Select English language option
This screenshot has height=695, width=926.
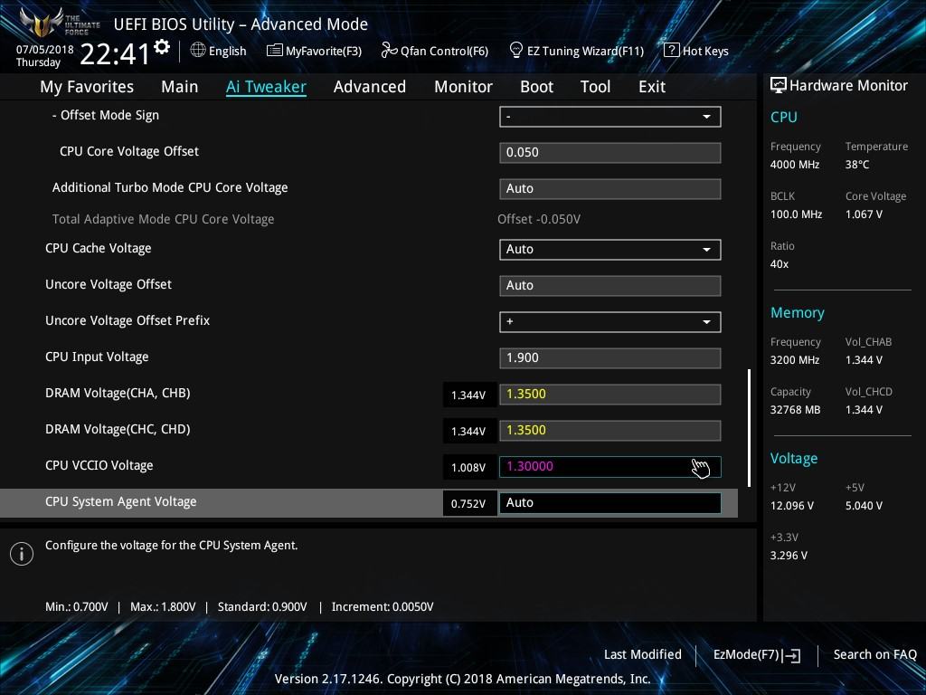pyautogui.click(x=227, y=51)
